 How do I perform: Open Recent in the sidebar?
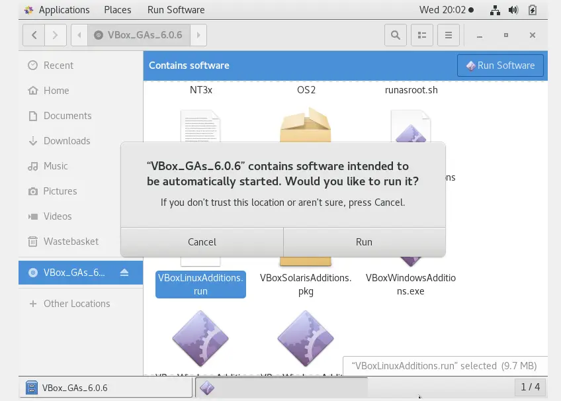point(81,66)
